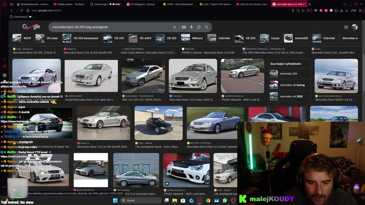Screen dimensions: 365x205
Task: Open the Carsales silver CLK-Class image
Action: point(193,76)
